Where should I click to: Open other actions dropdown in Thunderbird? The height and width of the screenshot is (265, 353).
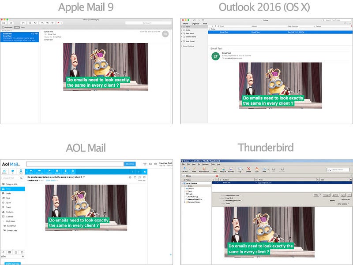coord(343,204)
